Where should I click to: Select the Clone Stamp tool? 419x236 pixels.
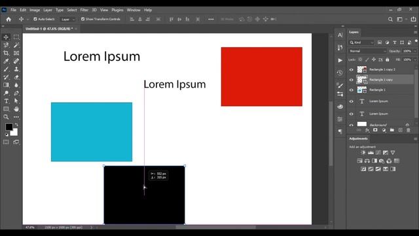point(16,69)
